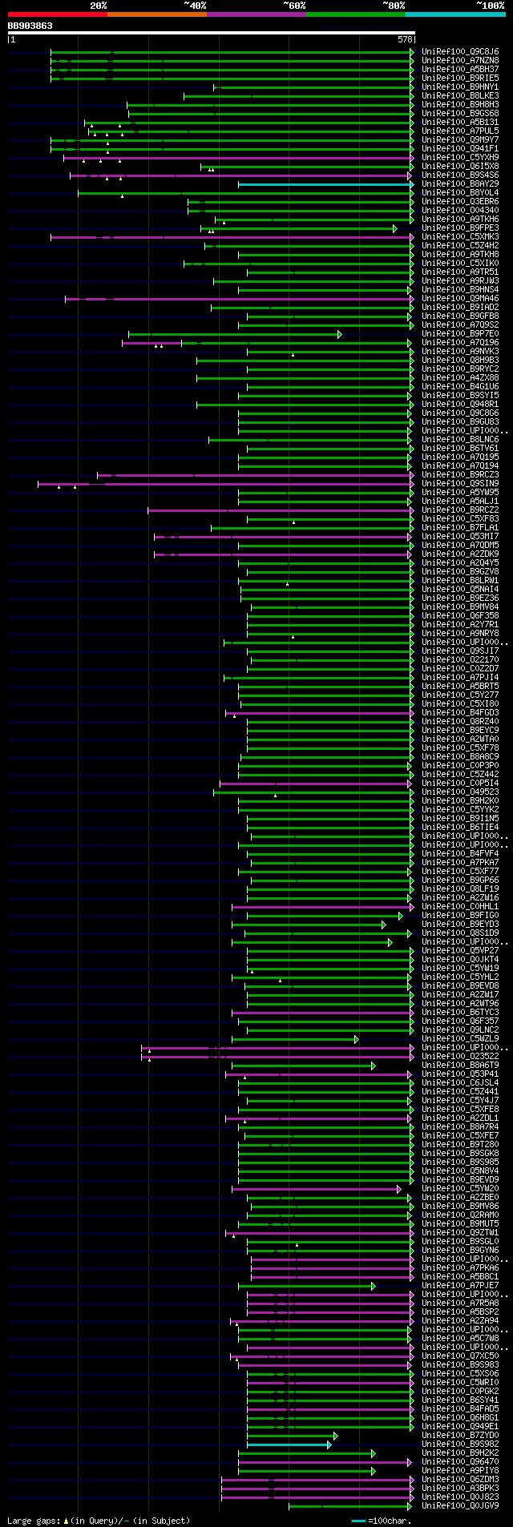Click the UniRef100_A7Q194 label
Image resolution: width=513 pixels, height=1527 pixels.
[x=460, y=466]
